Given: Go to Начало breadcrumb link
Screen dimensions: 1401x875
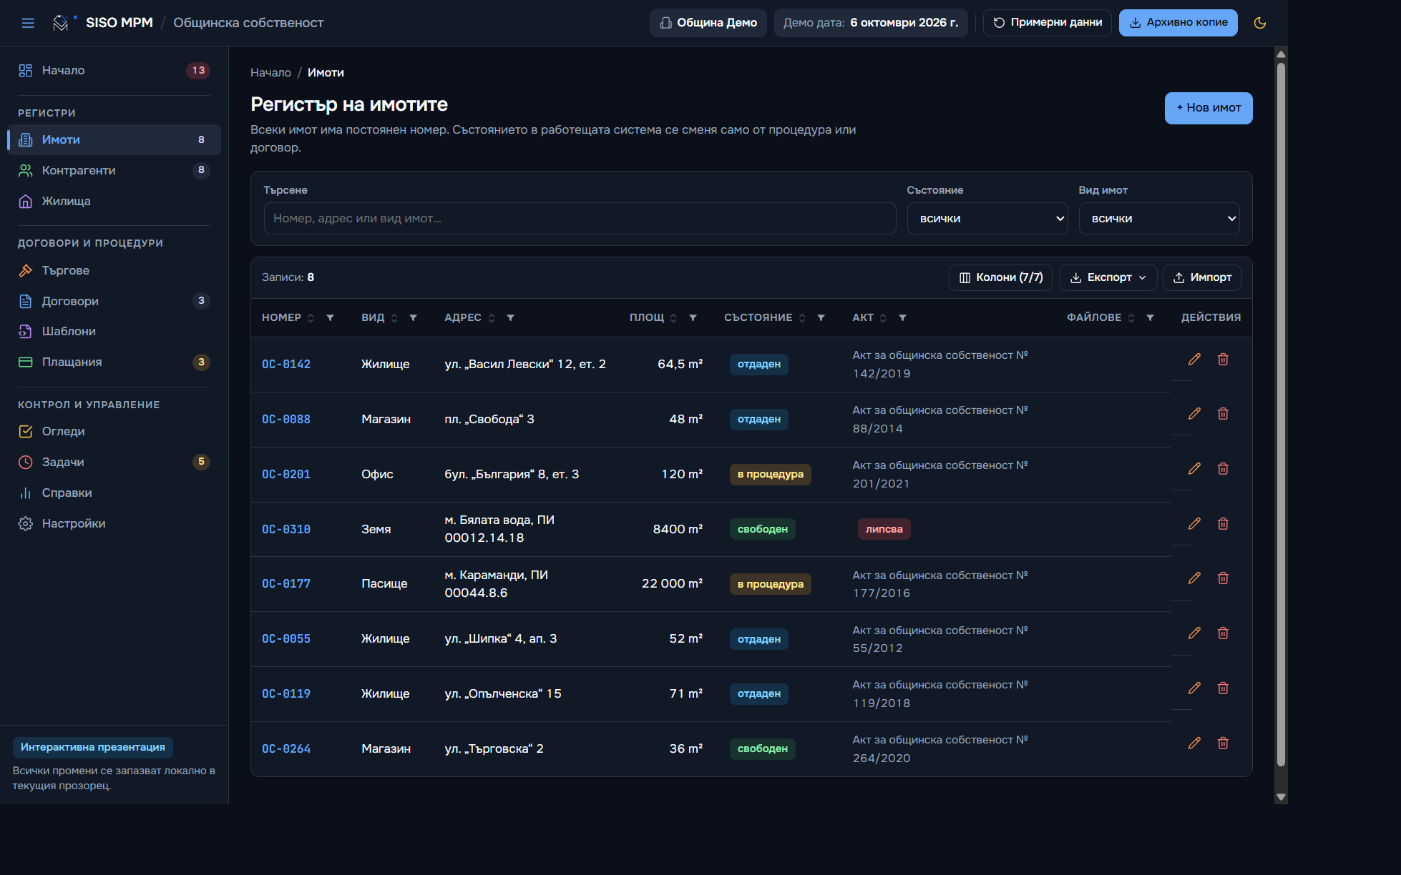Looking at the screenshot, I should pos(270,73).
